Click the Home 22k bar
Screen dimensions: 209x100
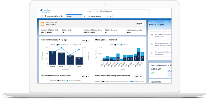(61, 58)
